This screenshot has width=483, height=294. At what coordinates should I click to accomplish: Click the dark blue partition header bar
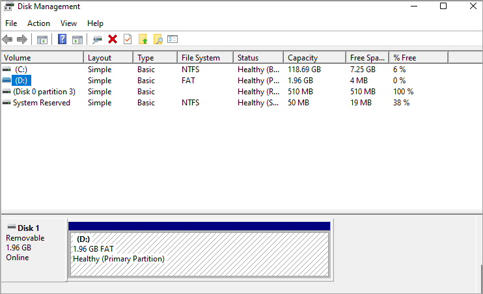(199, 226)
